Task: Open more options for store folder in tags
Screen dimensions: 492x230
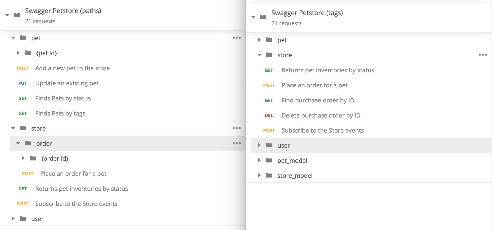Action: (483, 55)
